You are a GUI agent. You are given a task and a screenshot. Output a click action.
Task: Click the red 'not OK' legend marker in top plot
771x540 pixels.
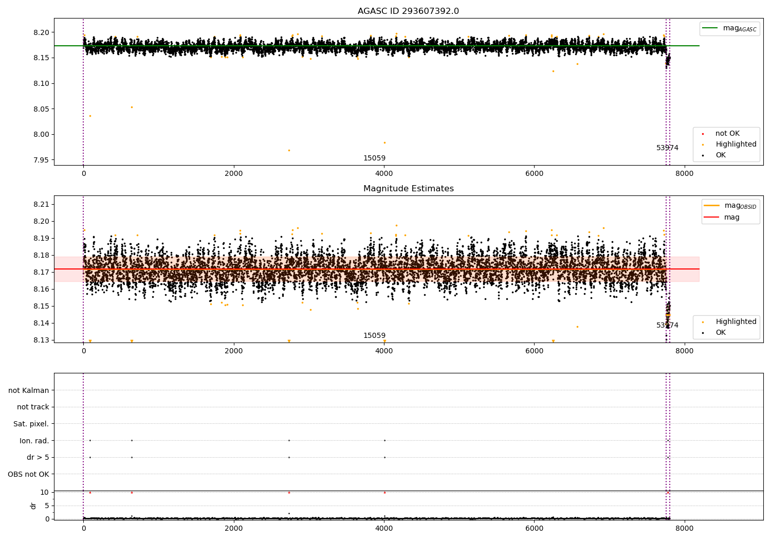tap(703, 134)
